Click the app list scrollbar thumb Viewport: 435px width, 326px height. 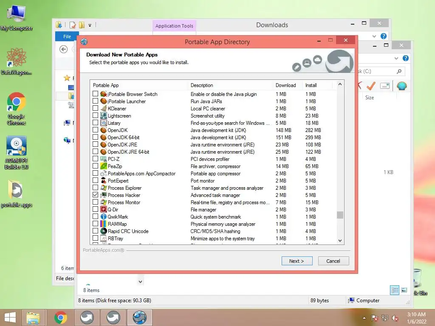(340, 215)
